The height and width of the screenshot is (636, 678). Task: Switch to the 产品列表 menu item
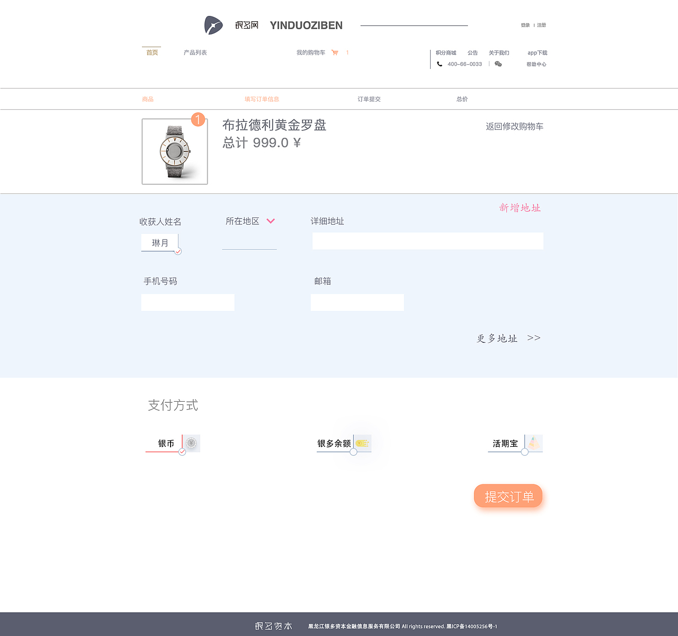(195, 52)
